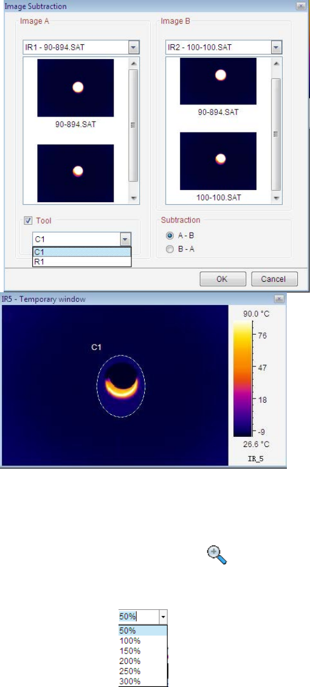Choose R1 from the tool list
Viewport: 310px width, 687px height.
point(81,261)
